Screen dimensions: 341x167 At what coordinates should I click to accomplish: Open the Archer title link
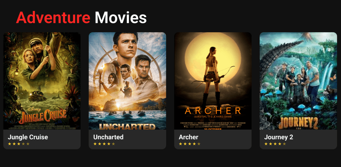(x=189, y=137)
